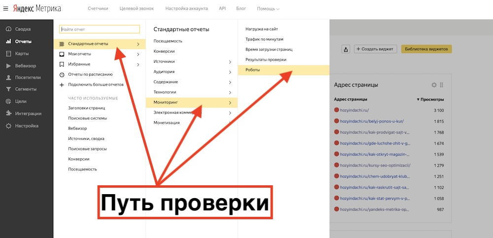Screen dimensions: 493x238
Task: Click the Отчеты bar chart icon
Action: tap(9, 41)
